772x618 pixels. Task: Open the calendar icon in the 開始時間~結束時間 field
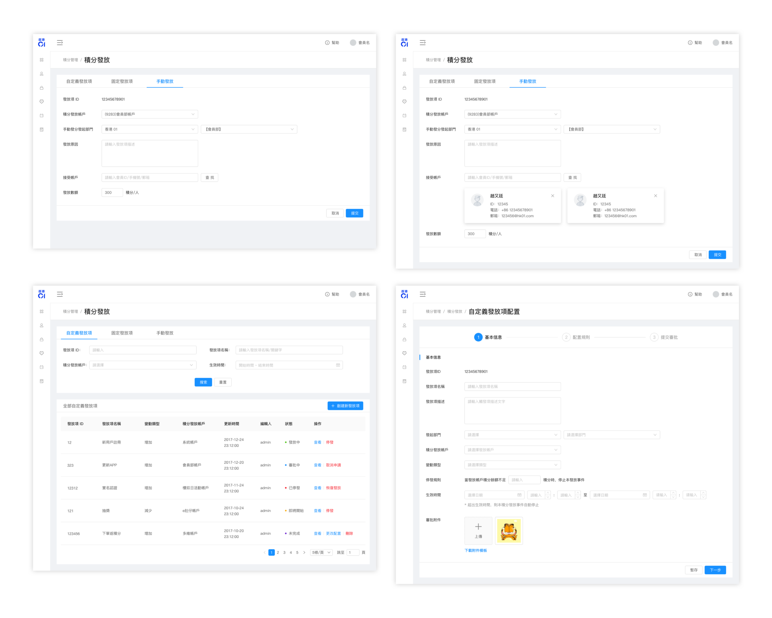338,365
